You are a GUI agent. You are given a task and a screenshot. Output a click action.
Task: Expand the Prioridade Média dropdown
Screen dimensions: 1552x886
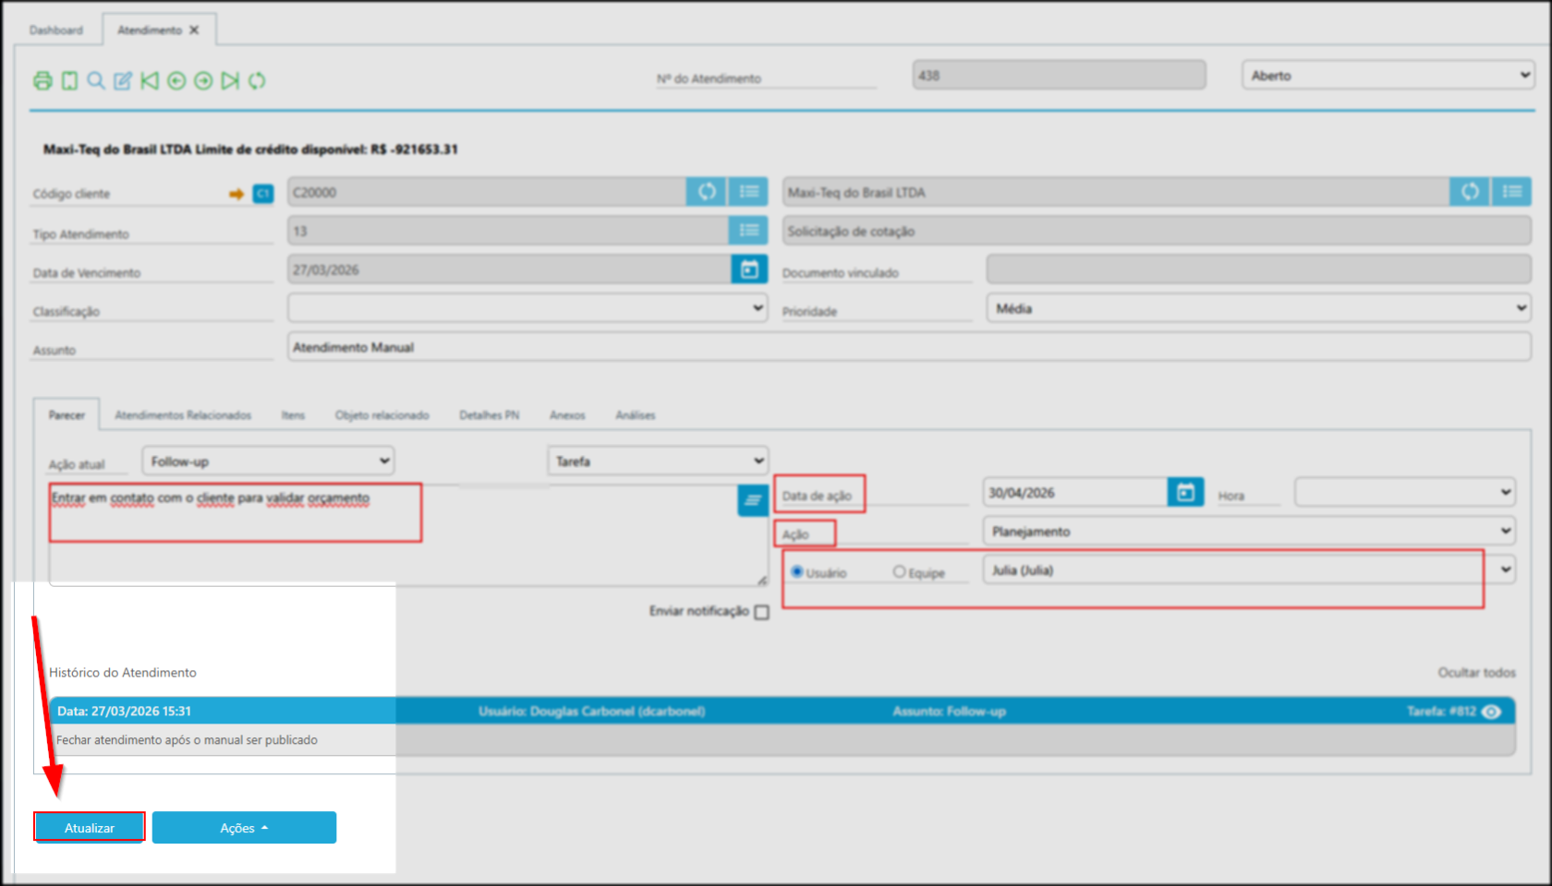1258,308
